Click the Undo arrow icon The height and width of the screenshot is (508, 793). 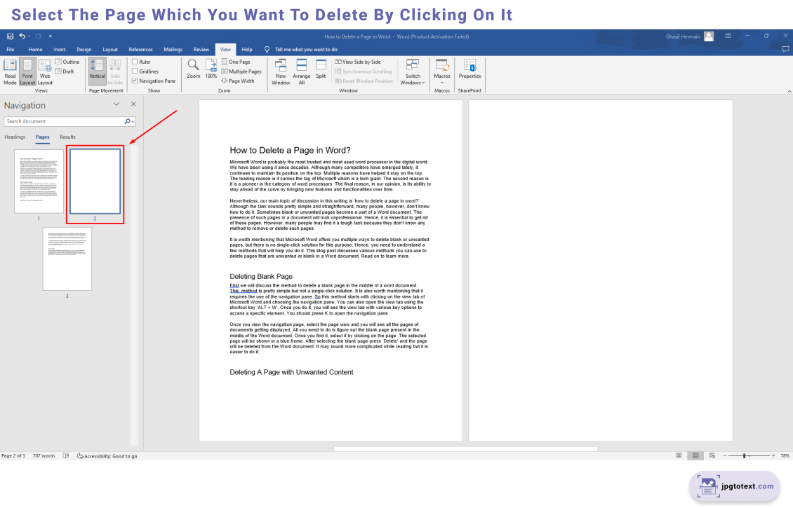pos(22,36)
